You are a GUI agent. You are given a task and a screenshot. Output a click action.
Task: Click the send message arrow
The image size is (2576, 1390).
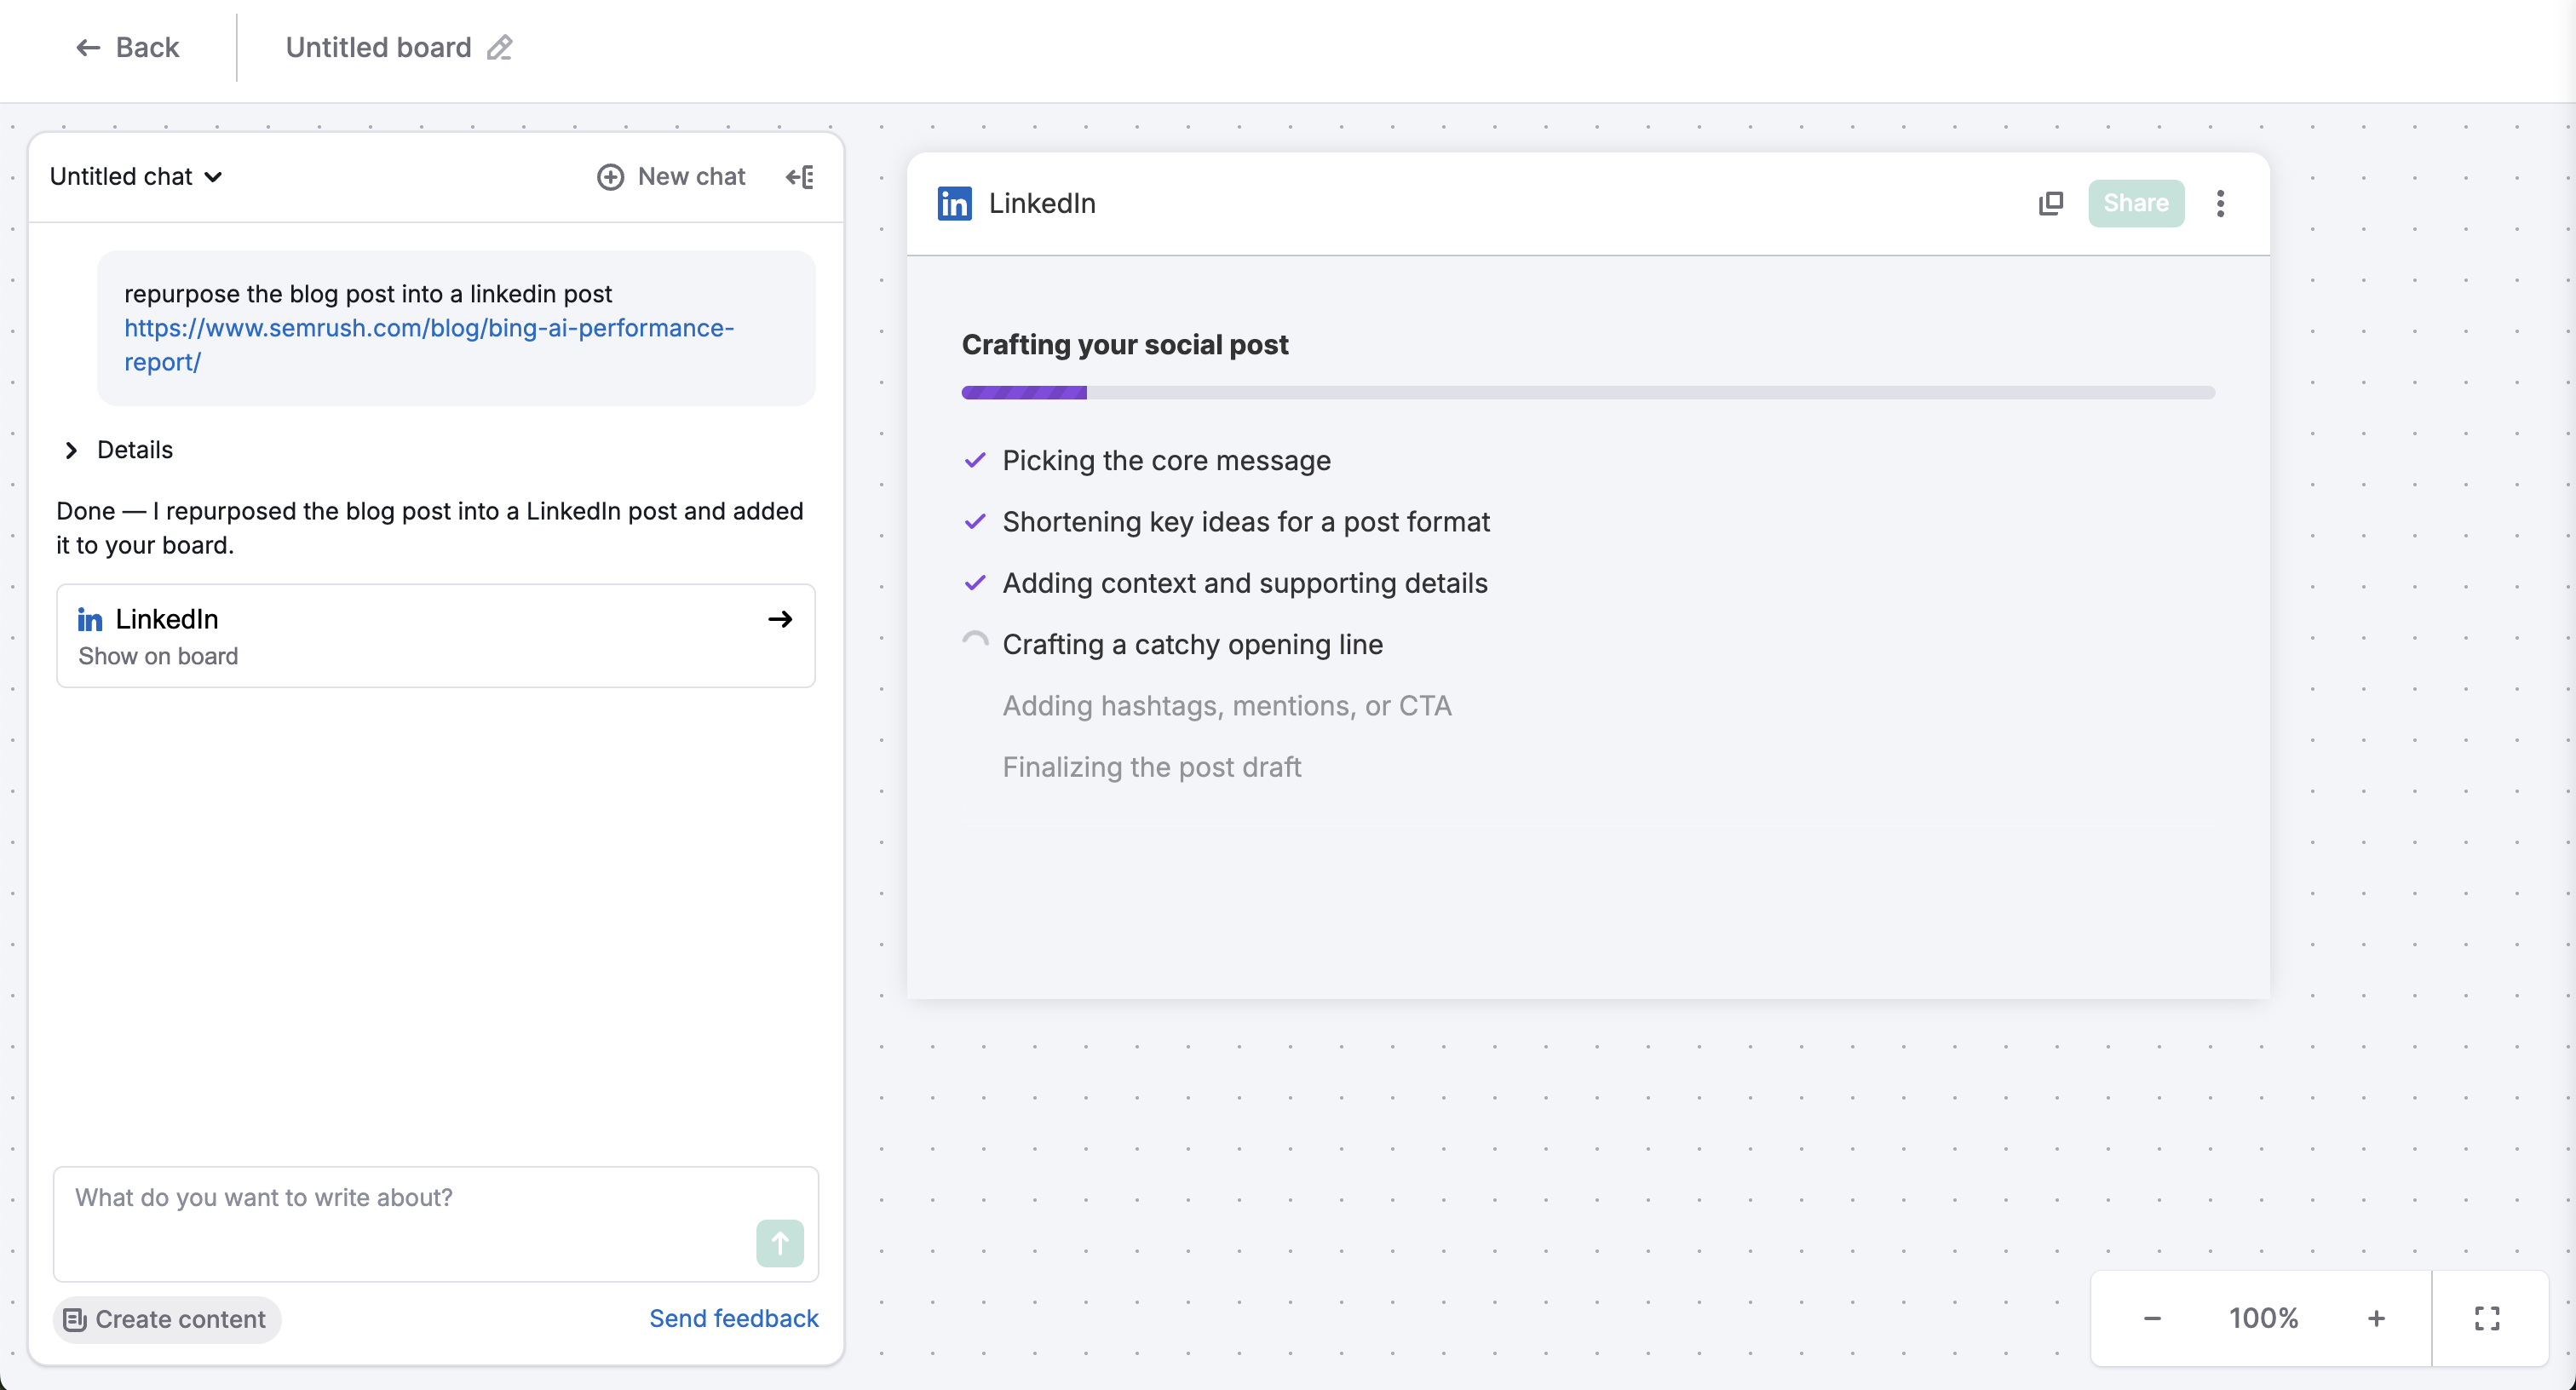tap(778, 1243)
